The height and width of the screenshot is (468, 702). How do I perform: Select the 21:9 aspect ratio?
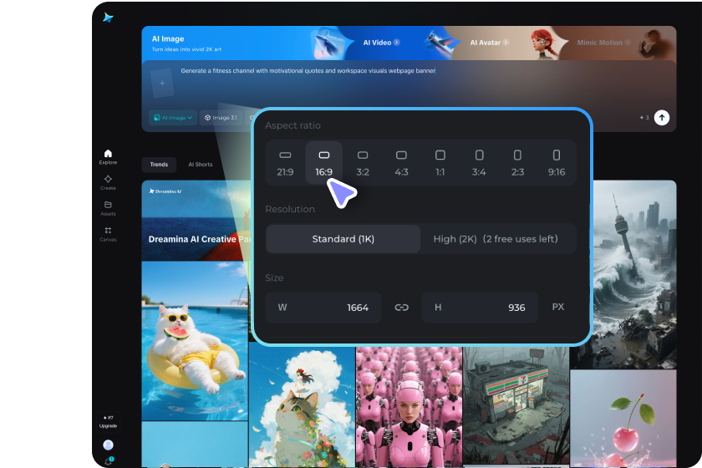point(285,163)
